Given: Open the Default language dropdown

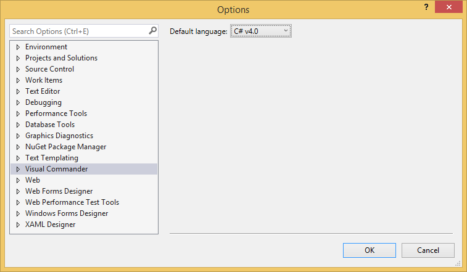Looking at the screenshot, I should [260, 31].
